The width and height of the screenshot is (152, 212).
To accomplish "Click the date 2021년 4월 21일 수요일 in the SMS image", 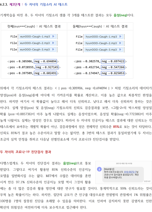I will tap(124, 163).
